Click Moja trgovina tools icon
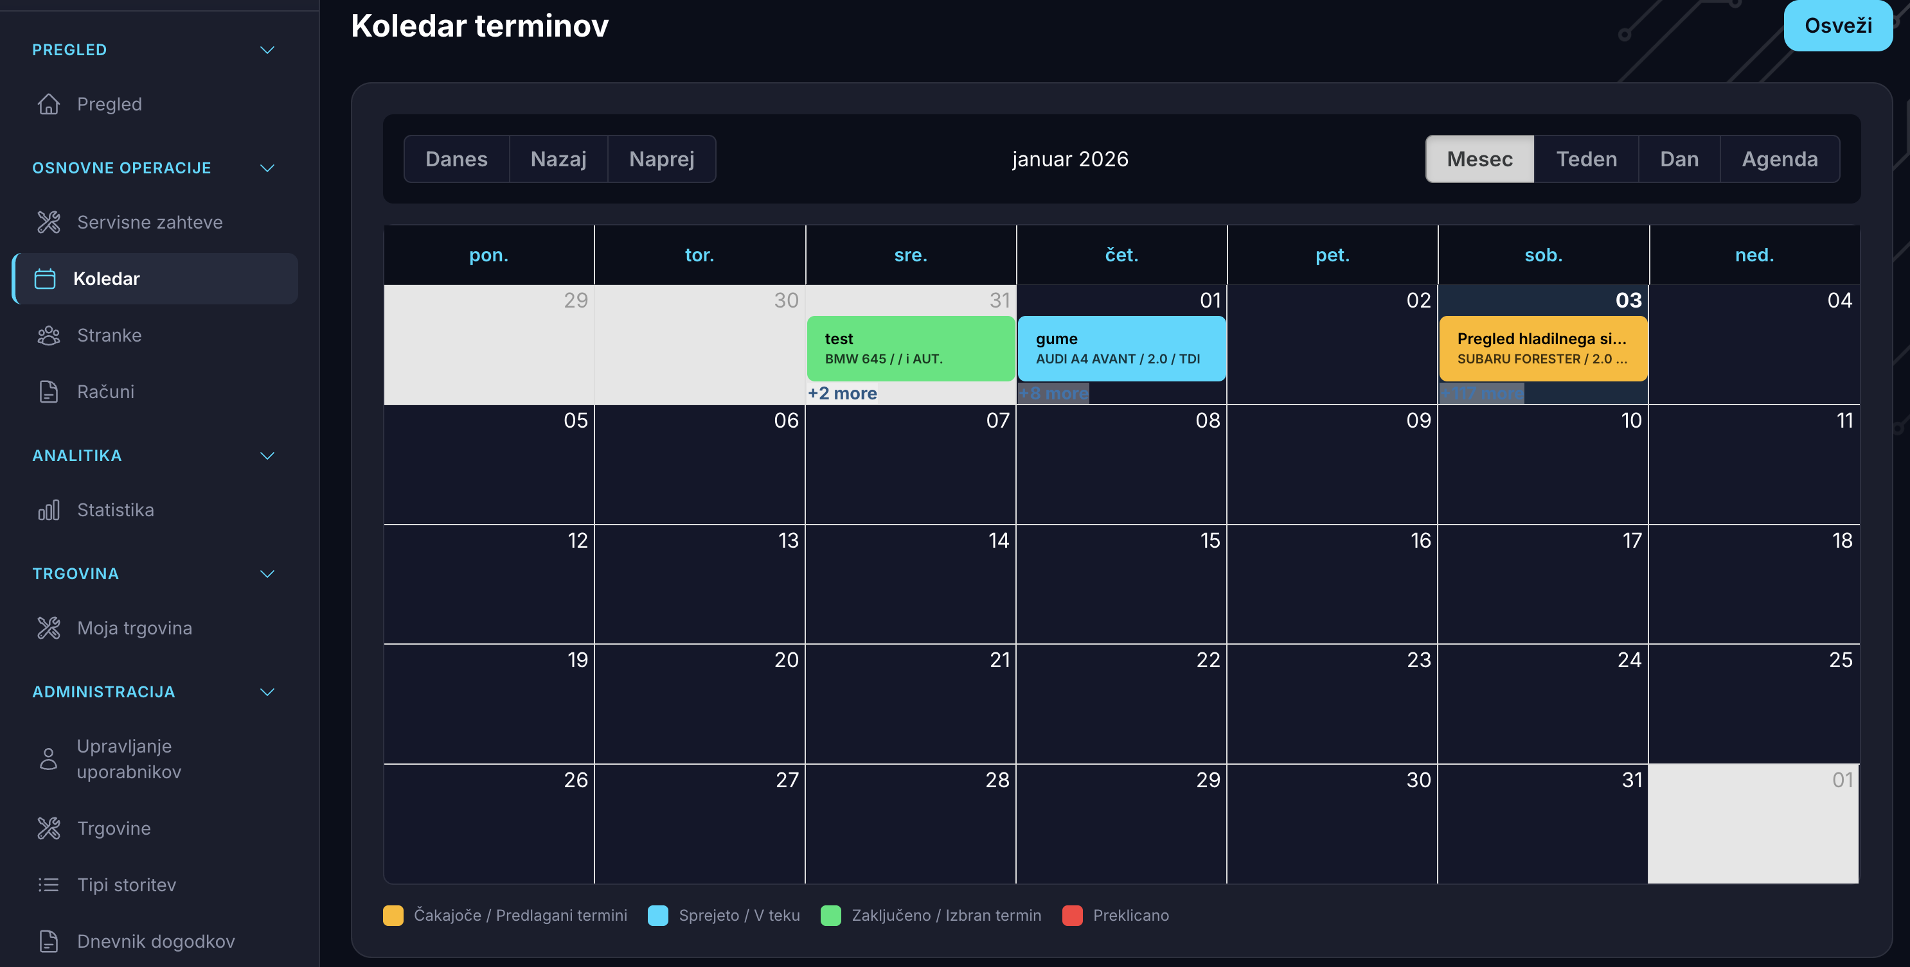This screenshot has width=1910, height=967. (48, 629)
